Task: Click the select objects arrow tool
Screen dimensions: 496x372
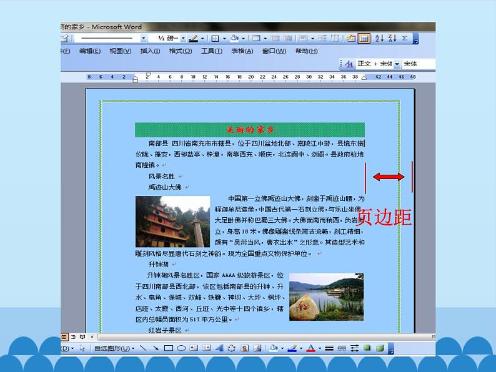Action: [x=82, y=348]
